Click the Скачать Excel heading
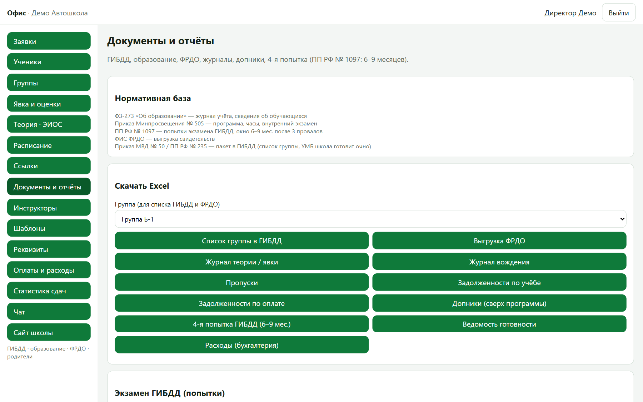The height and width of the screenshot is (402, 643). (x=142, y=186)
